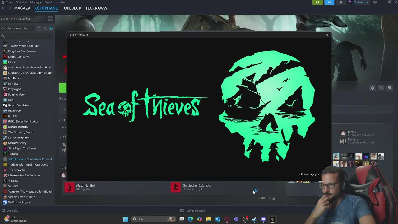
Task: Expand the Oyunlar ve Yazılımlar dropdown
Action: click(x=17, y=28)
